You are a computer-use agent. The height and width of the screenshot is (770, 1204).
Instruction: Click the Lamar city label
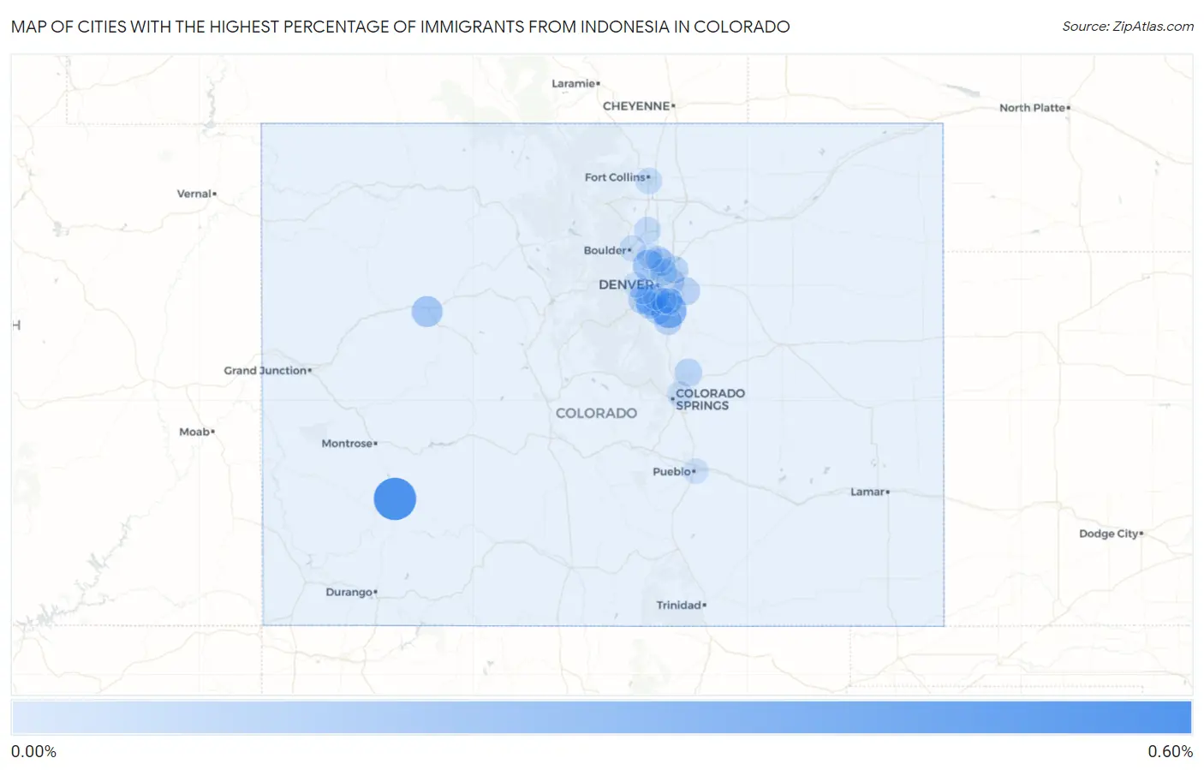pos(867,492)
